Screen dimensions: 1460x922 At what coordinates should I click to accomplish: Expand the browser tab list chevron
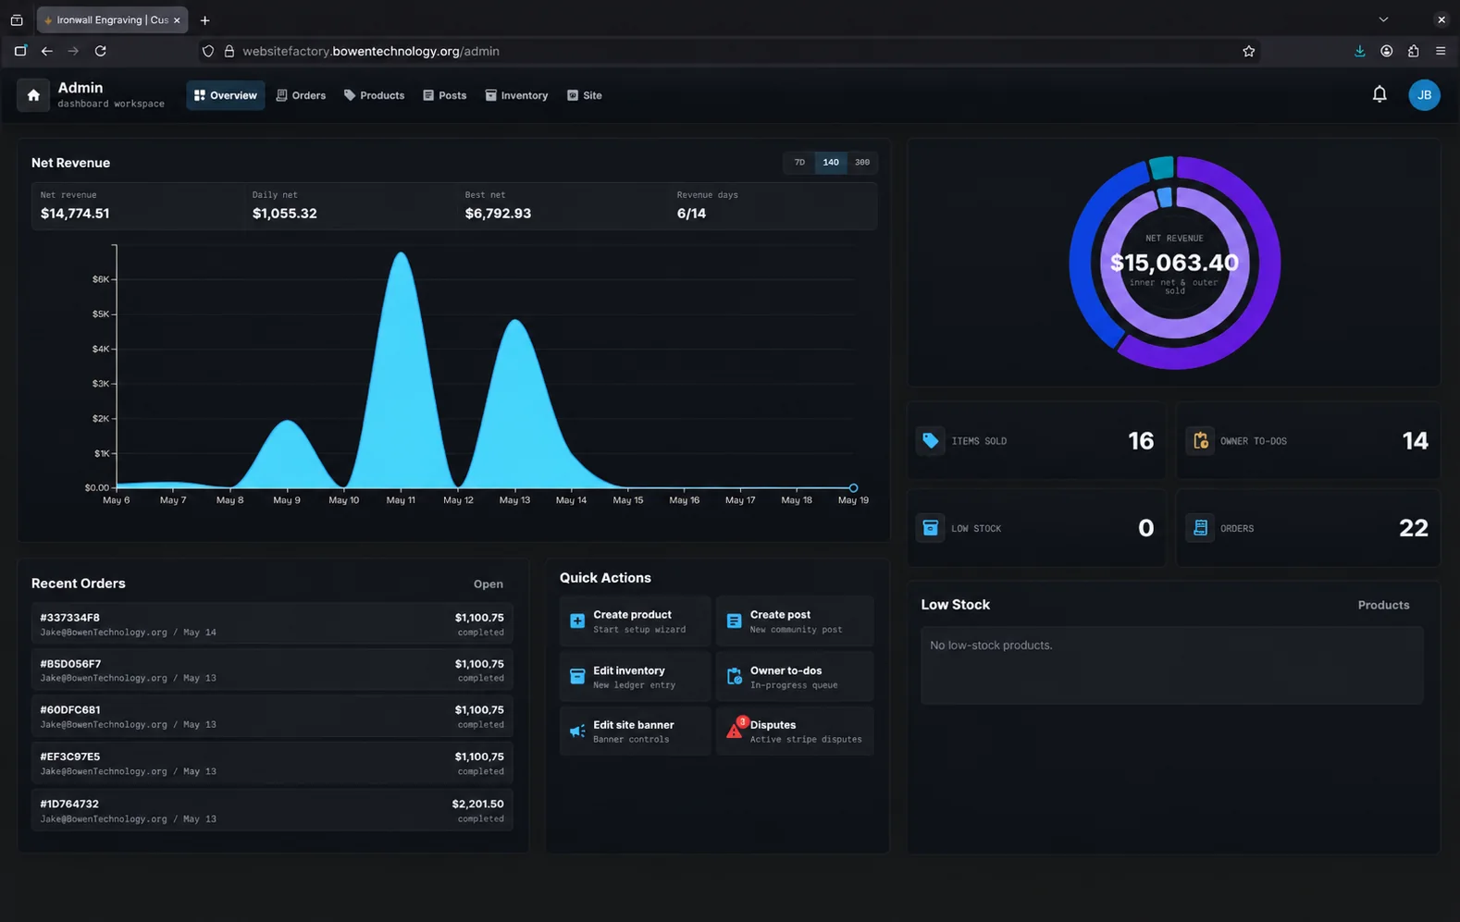pyautogui.click(x=1383, y=19)
